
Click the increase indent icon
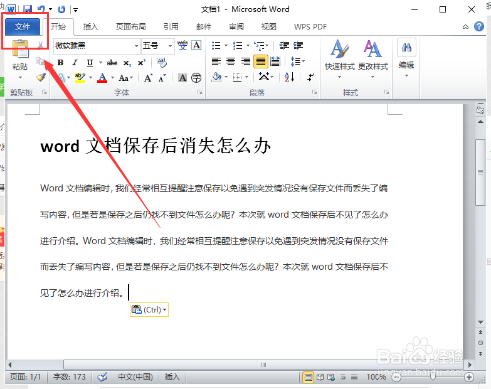(298, 45)
